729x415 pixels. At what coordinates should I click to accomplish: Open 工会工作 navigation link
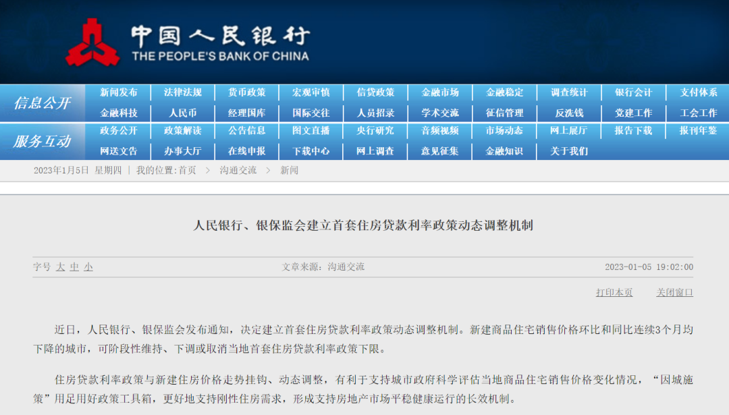[x=699, y=113]
